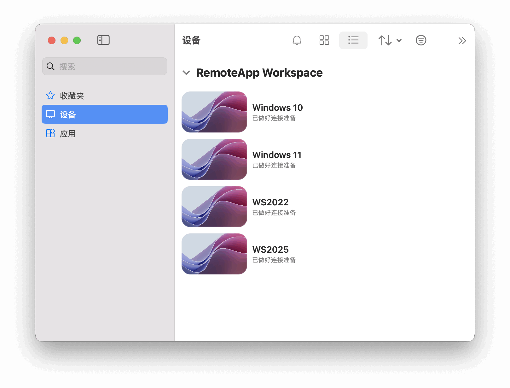Click status text under WS2025

274,260
